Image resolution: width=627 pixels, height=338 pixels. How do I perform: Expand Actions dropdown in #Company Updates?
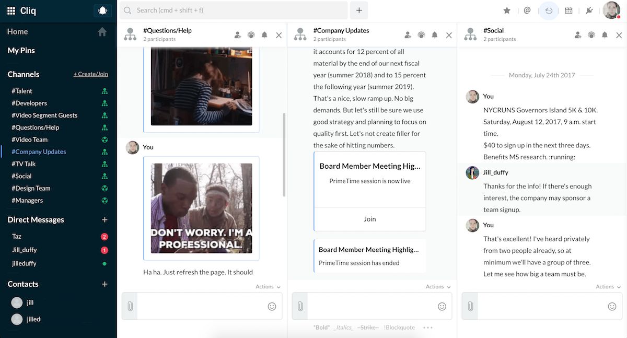438,287
